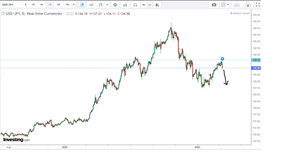This screenshot has width=299, height=161.
Task: Click the USD/JPY symbol search field
Action: coord(11,5)
